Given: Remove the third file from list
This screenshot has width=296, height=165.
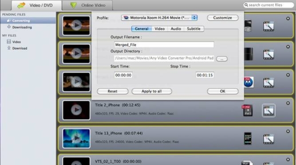Looking at the screenshot, I should (288, 75).
